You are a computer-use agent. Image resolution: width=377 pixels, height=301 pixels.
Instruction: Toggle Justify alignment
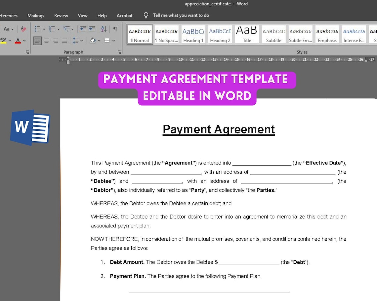(x=63, y=40)
